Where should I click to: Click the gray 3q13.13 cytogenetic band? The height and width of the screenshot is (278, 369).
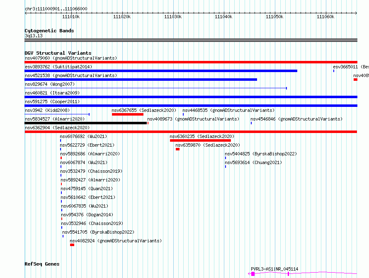point(191,40)
